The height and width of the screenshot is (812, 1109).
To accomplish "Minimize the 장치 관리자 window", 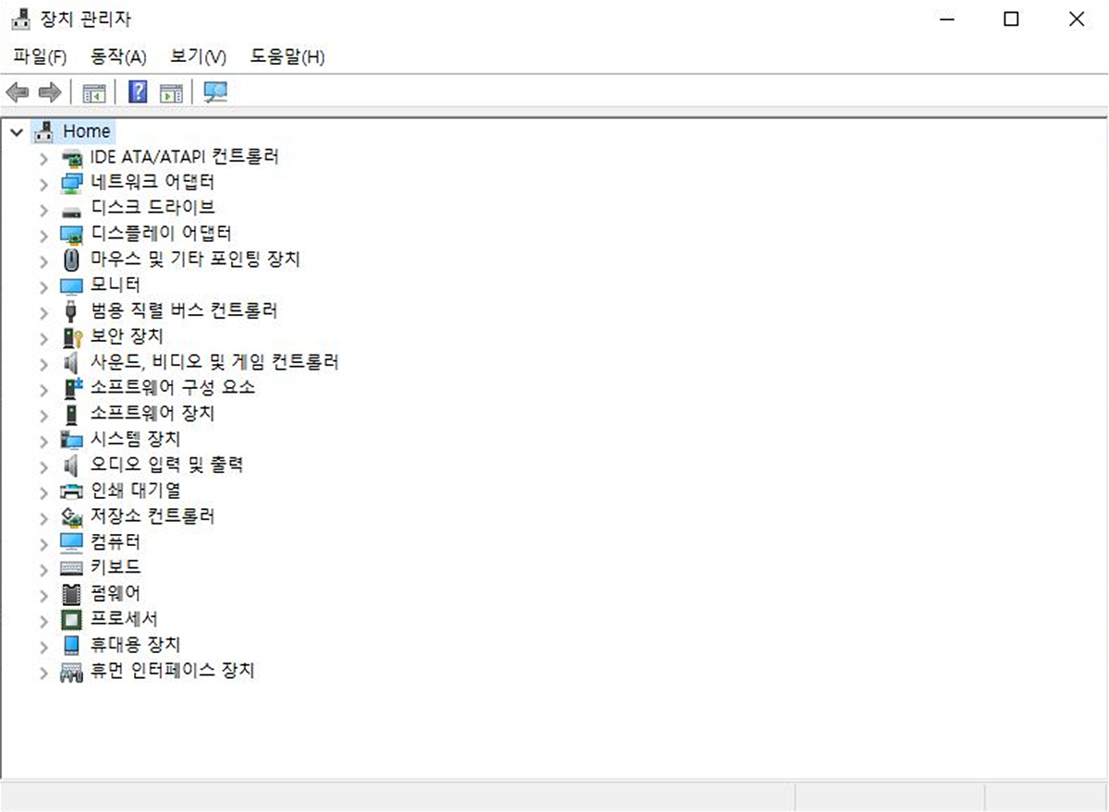I will tap(946, 18).
